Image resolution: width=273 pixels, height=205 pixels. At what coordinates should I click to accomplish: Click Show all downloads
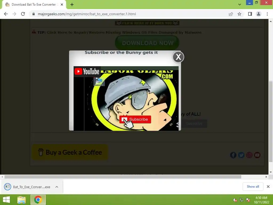(x=253, y=187)
